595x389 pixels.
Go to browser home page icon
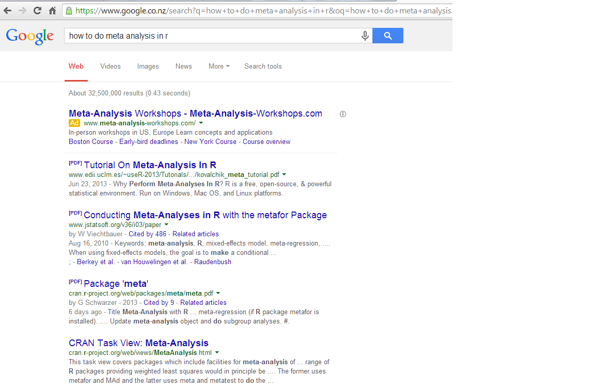coord(52,11)
